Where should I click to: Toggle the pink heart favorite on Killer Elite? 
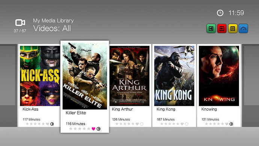tap(93, 129)
